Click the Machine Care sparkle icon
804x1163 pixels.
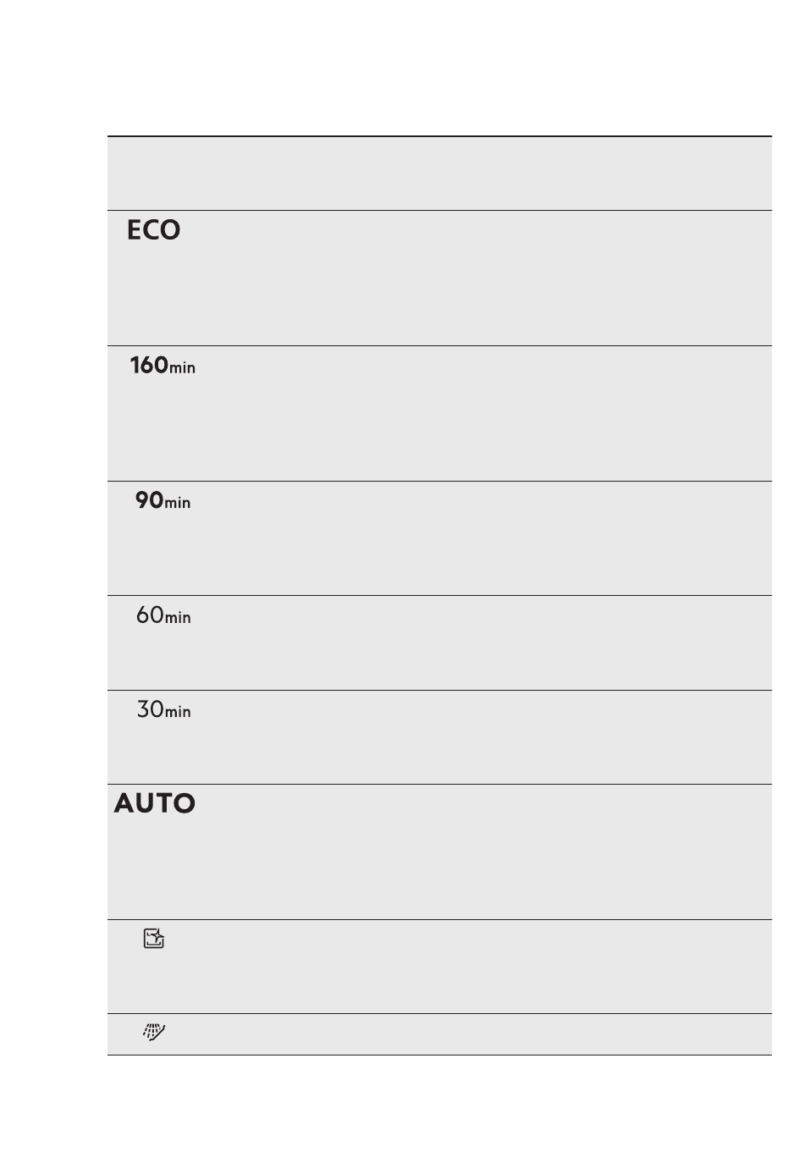pyautogui.click(x=154, y=938)
